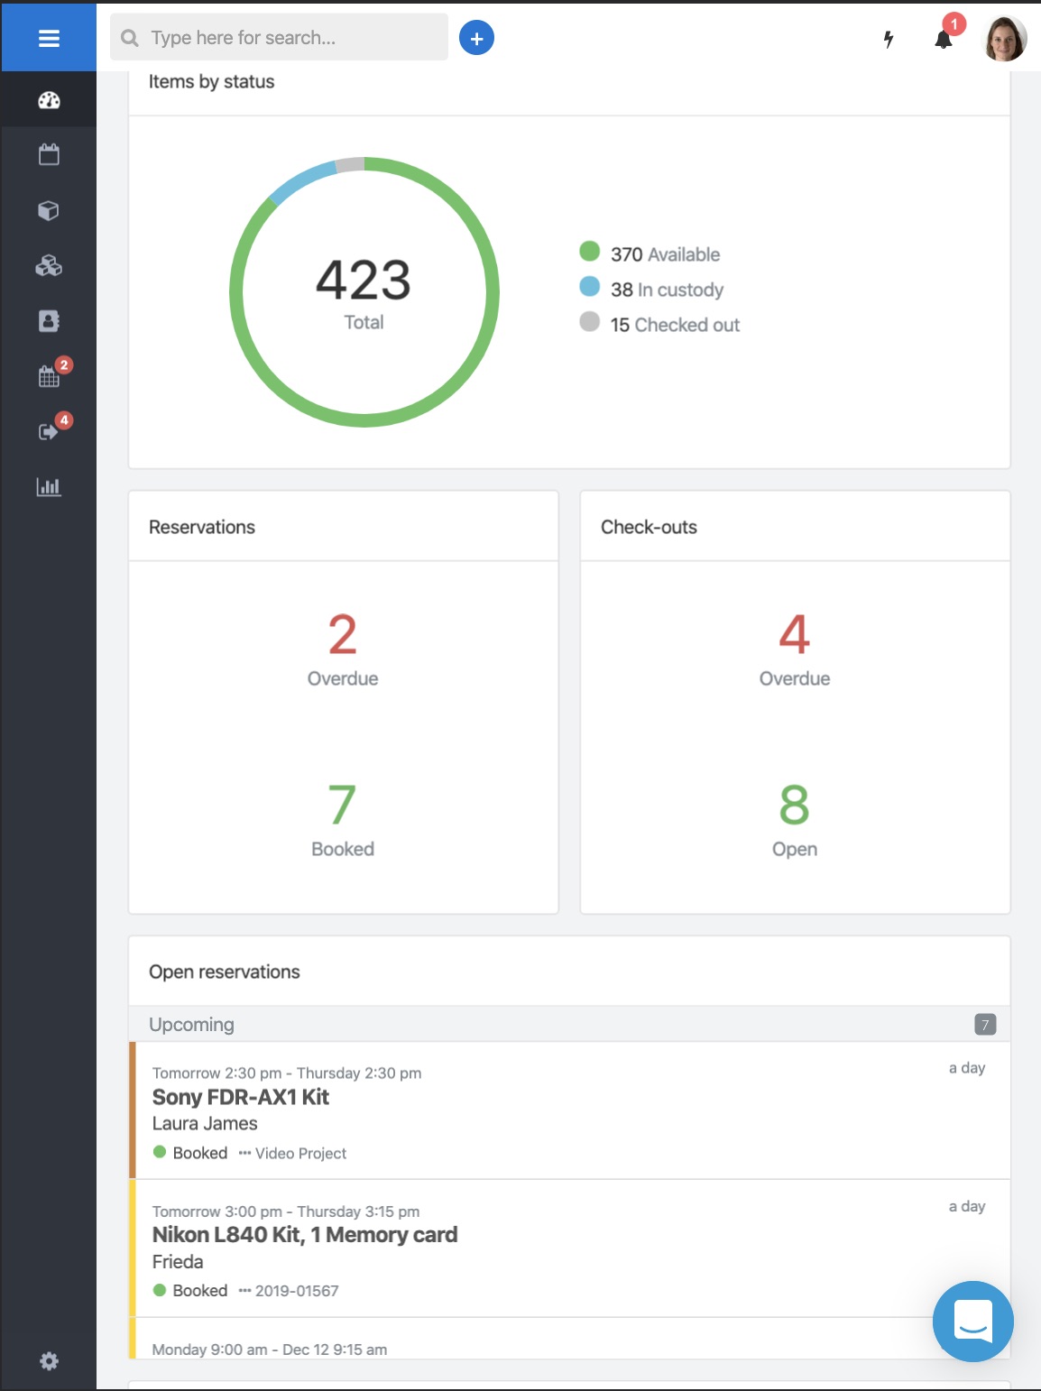Open settings gear in sidebar
The image size is (1041, 1391).
click(49, 1361)
